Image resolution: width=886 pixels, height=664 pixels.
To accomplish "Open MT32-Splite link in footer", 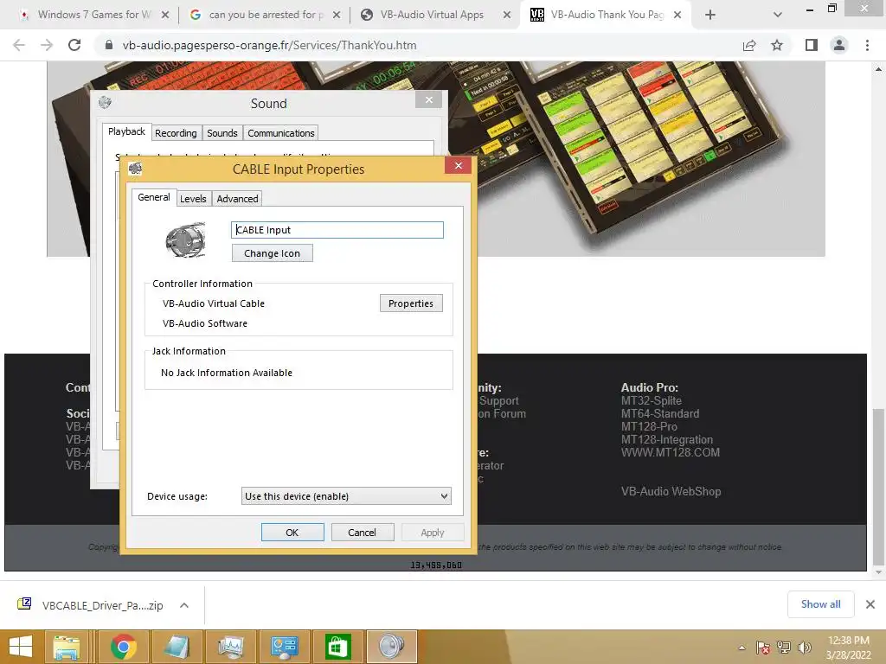I will [651, 400].
